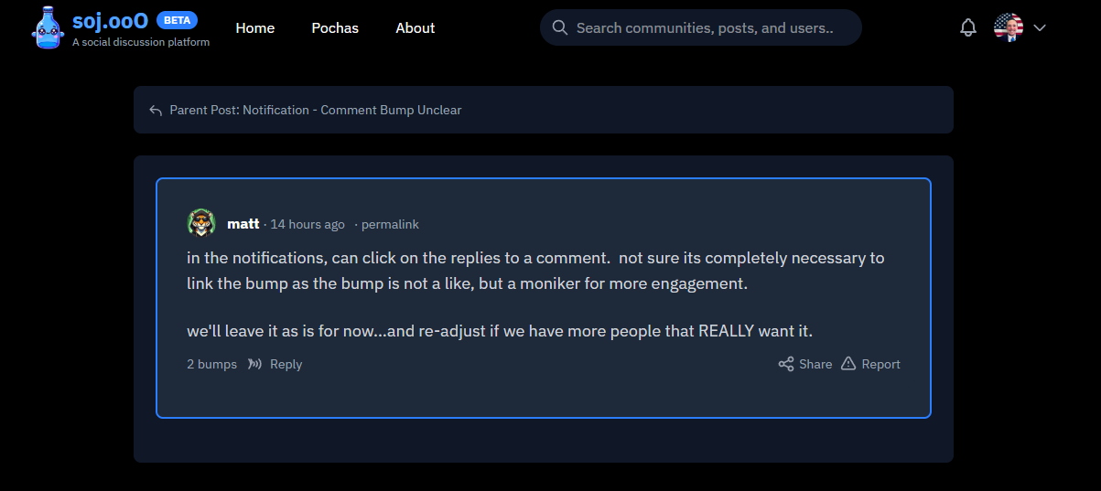Click the 2 bumps count
This screenshot has height=491, width=1101.
[211, 364]
